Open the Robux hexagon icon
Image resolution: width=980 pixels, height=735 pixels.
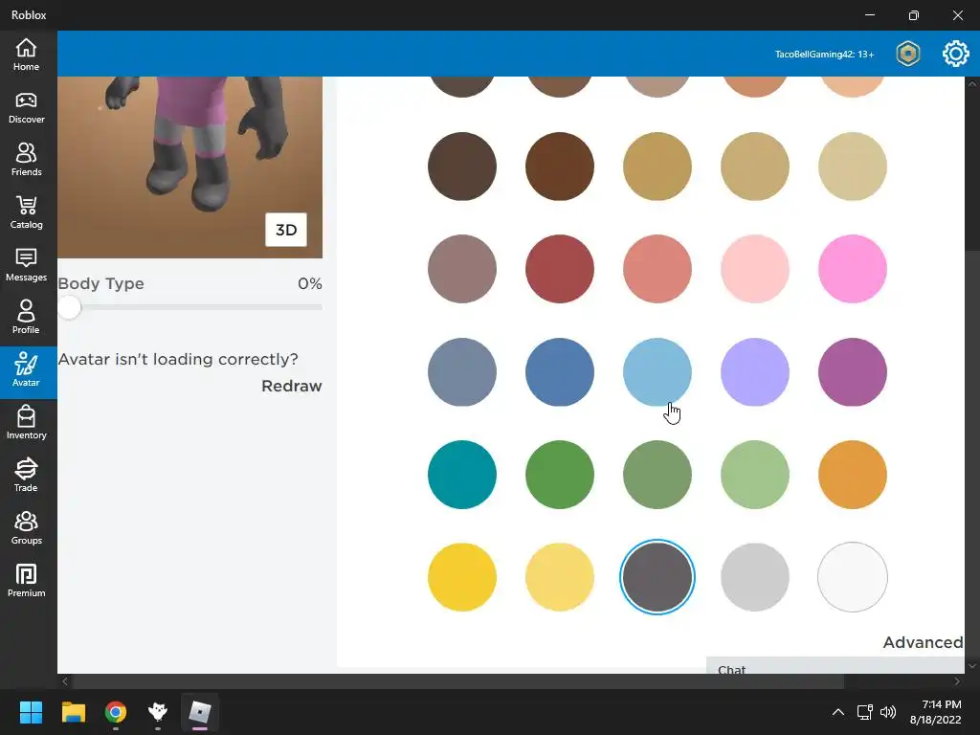[908, 54]
